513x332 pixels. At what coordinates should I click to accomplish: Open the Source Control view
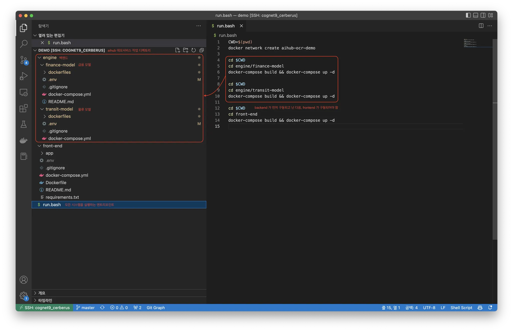click(x=24, y=60)
